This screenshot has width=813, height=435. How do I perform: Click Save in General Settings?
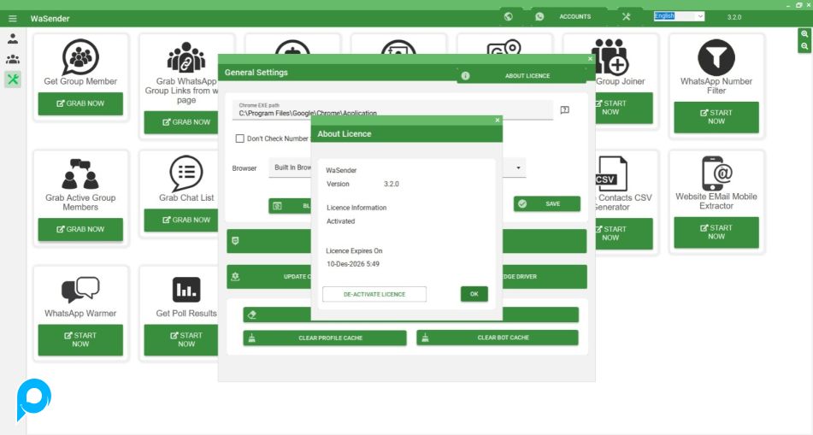coord(547,204)
